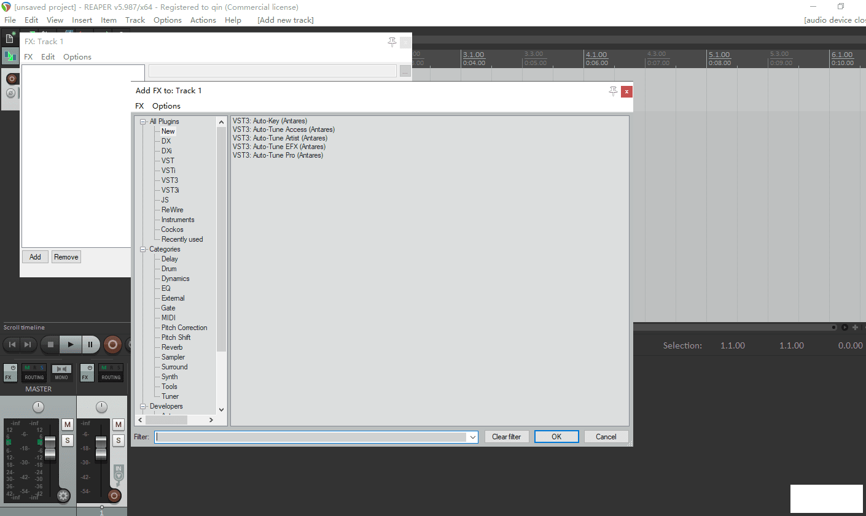866x516 pixels.
Task: Select VST3: Auto-Tune Pro (Antares) plugin
Action: (x=278, y=156)
